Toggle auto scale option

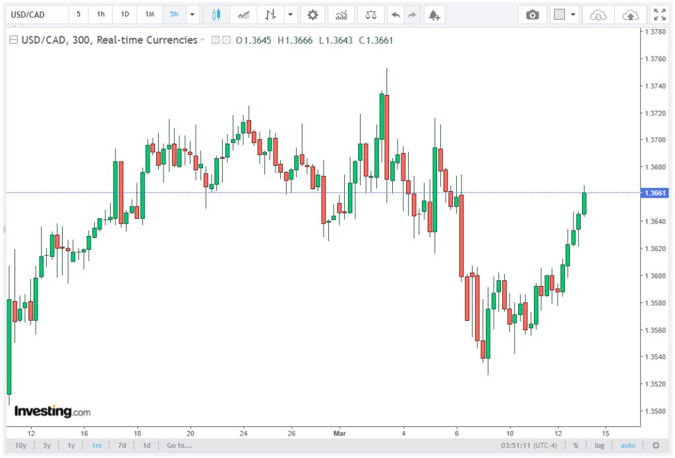coord(628,445)
